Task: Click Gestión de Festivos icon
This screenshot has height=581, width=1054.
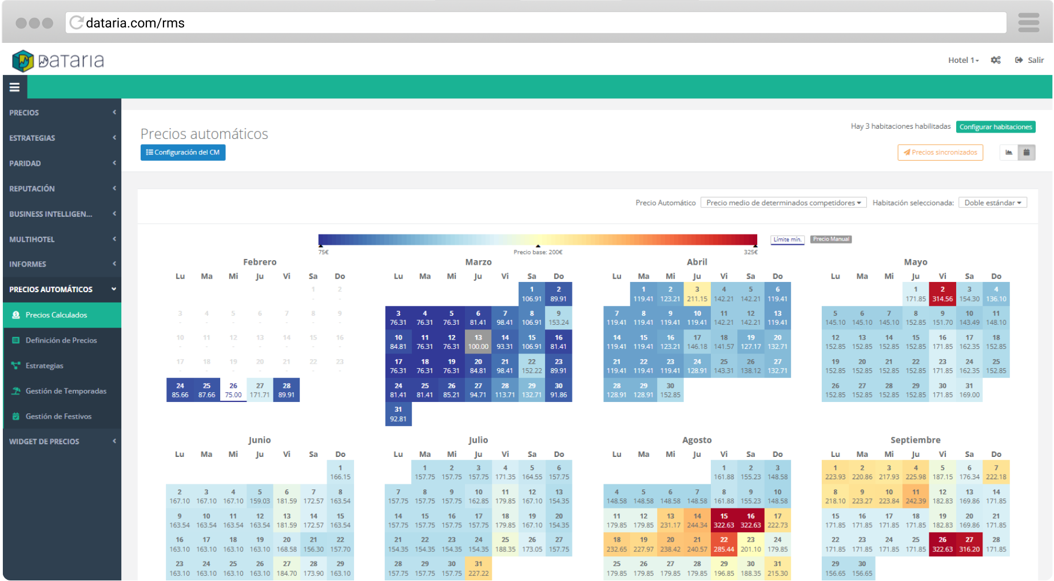Action: tap(16, 416)
